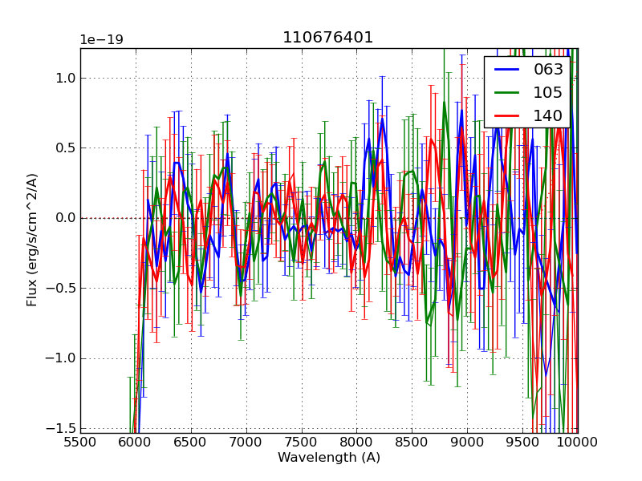This screenshot has height=481, width=642.
Task: Click the 063 legend label
Action: pyautogui.click(x=548, y=70)
